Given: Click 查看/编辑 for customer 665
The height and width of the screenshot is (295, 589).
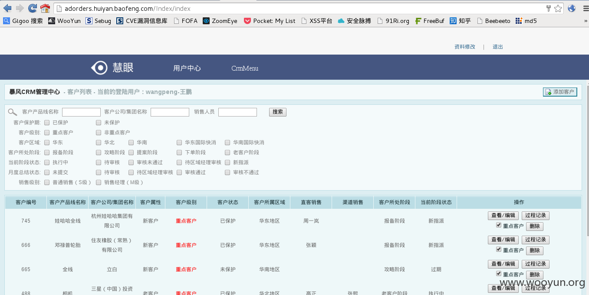Looking at the screenshot, I should tap(503, 264).
